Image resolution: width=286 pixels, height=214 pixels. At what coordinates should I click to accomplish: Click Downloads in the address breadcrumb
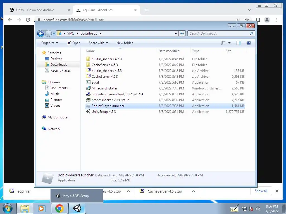tap(89, 33)
